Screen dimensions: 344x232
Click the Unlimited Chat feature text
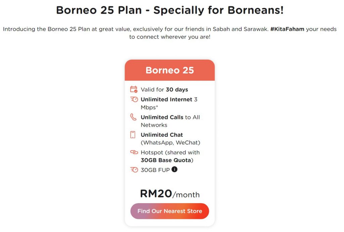pyautogui.click(x=162, y=135)
